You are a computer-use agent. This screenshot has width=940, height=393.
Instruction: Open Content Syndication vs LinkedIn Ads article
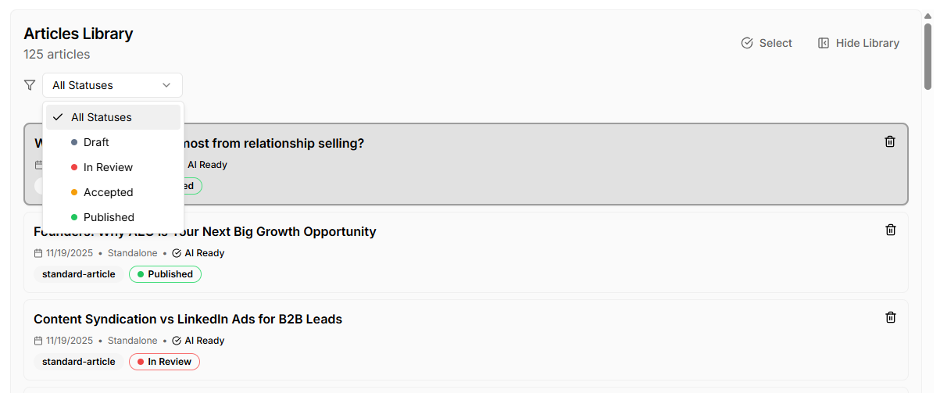[x=188, y=319]
